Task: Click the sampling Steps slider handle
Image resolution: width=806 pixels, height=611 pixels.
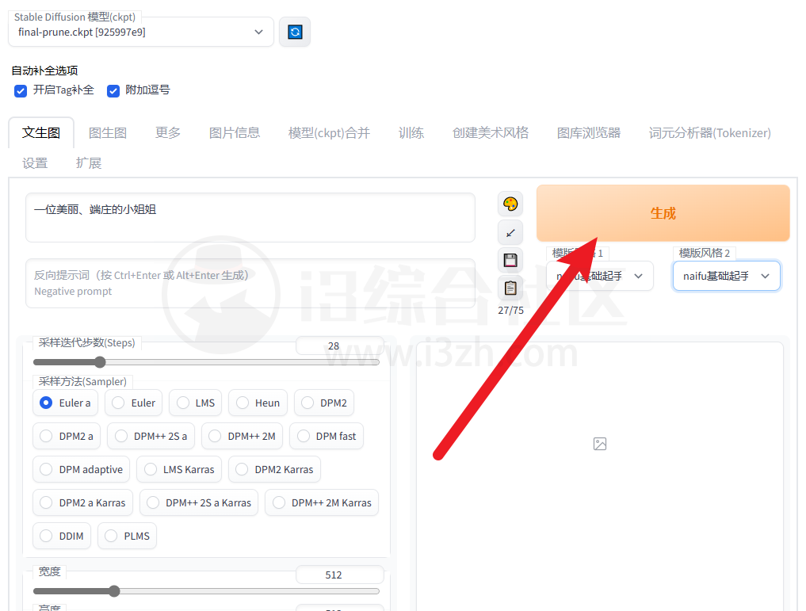Action: (100, 362)
